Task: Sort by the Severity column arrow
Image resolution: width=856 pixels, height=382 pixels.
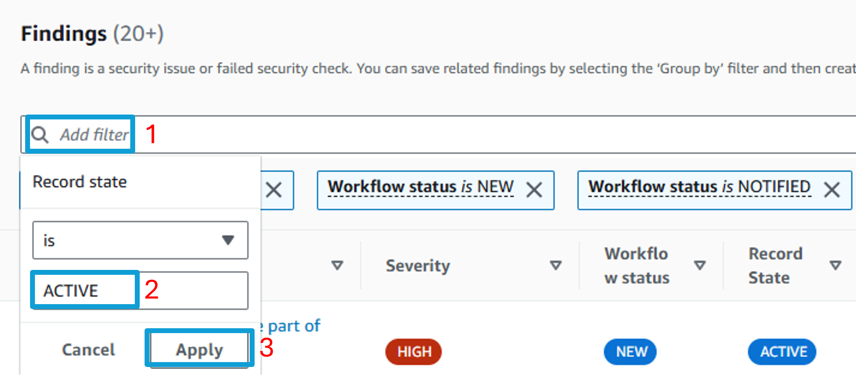Action: (x=556, y=265)
